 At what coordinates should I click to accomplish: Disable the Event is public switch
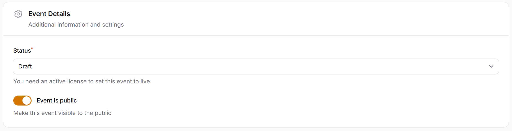pos(22,101)
